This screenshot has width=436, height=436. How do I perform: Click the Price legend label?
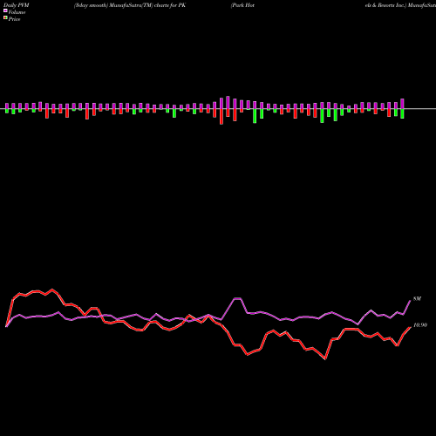click(x=14, y=19)
